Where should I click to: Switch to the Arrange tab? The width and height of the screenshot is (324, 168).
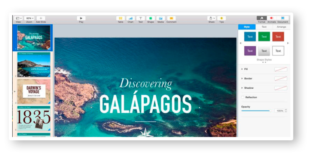pos(281,27)
